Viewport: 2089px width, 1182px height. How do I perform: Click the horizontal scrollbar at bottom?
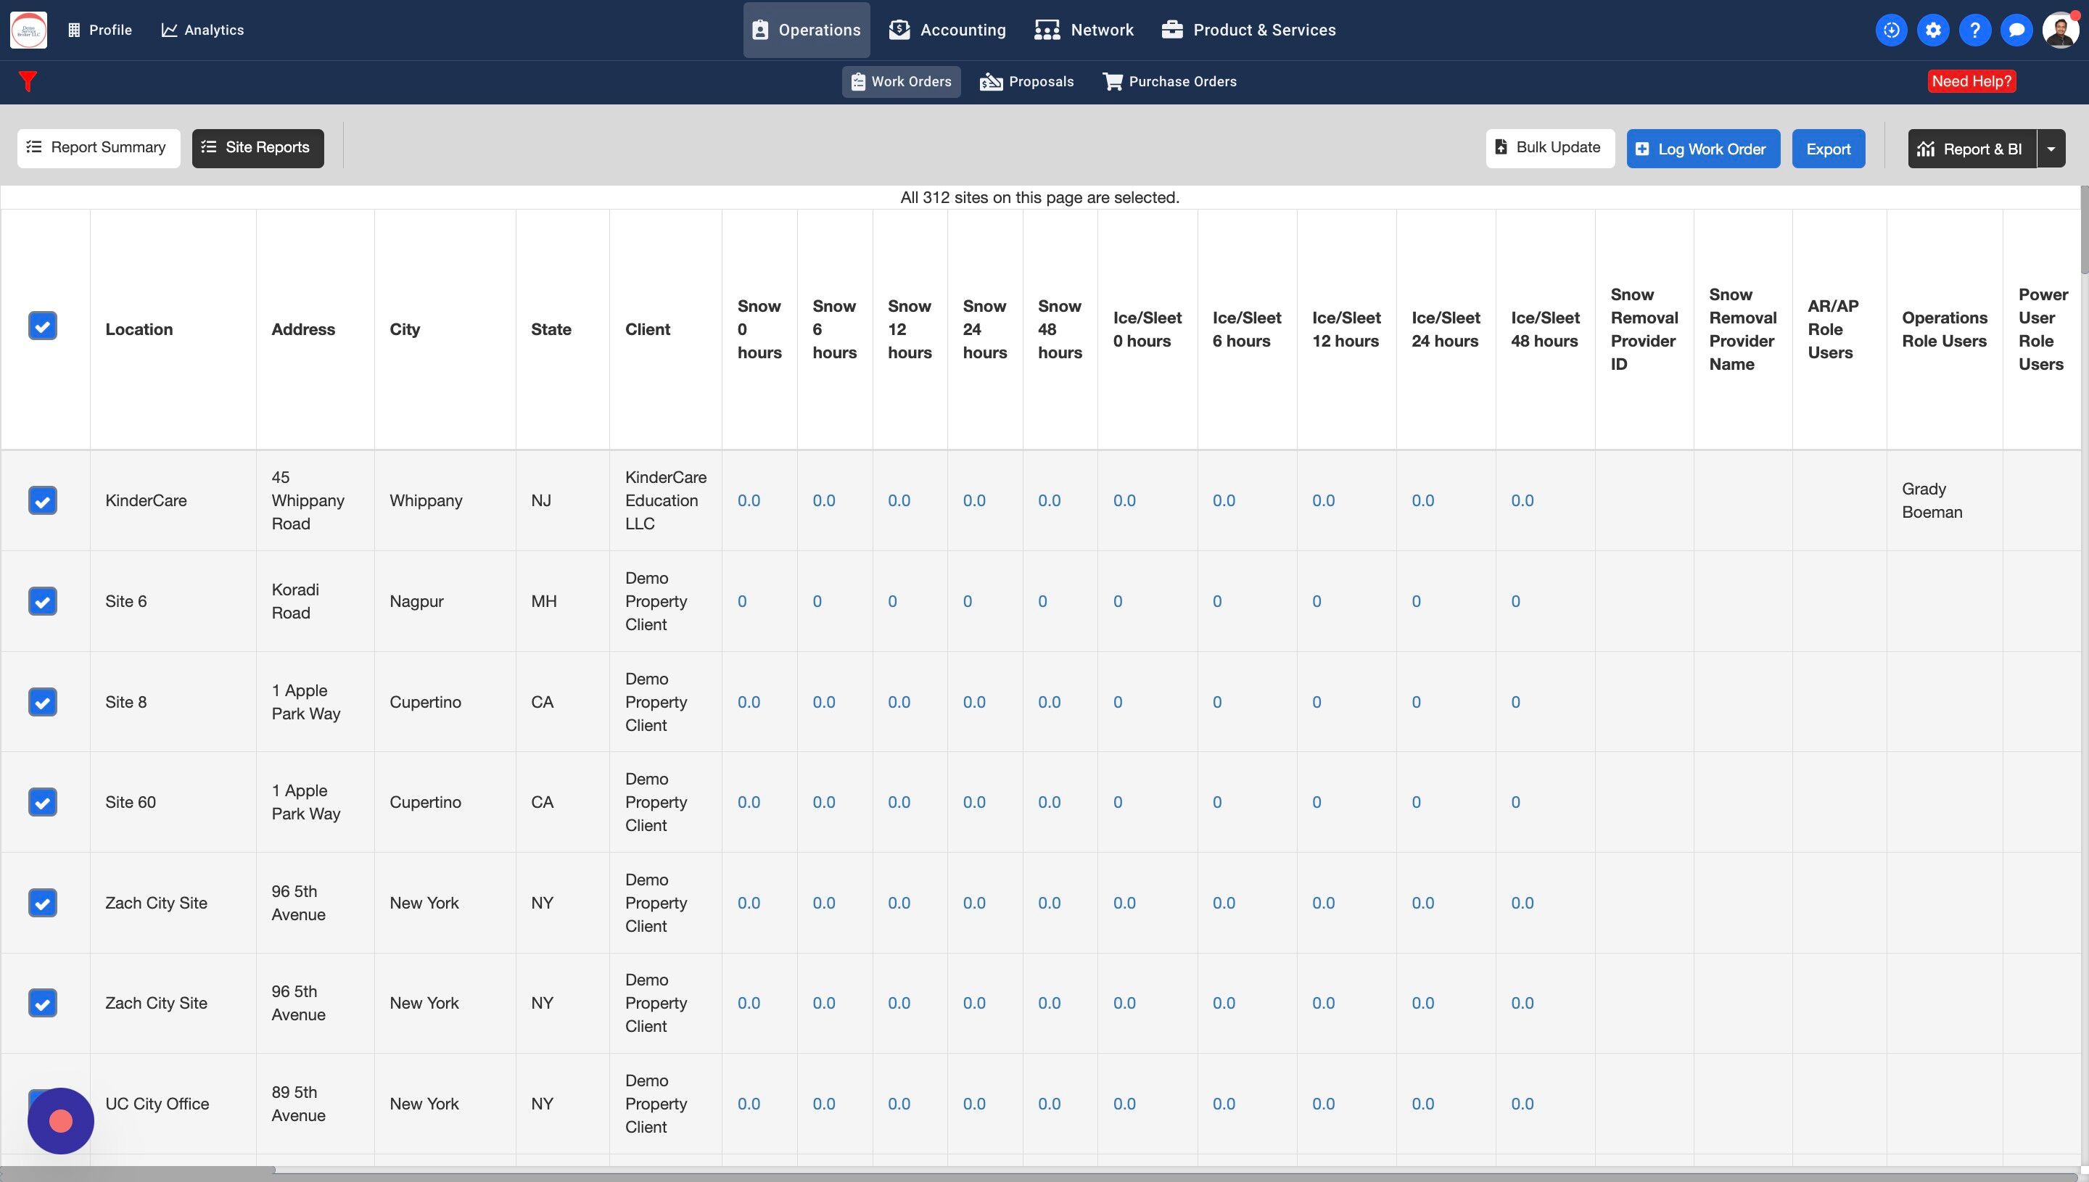click(138, 1170)
